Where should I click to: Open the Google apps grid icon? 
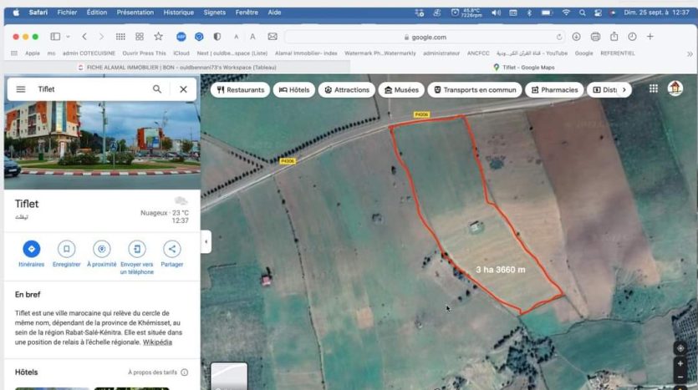coord(653,89)
